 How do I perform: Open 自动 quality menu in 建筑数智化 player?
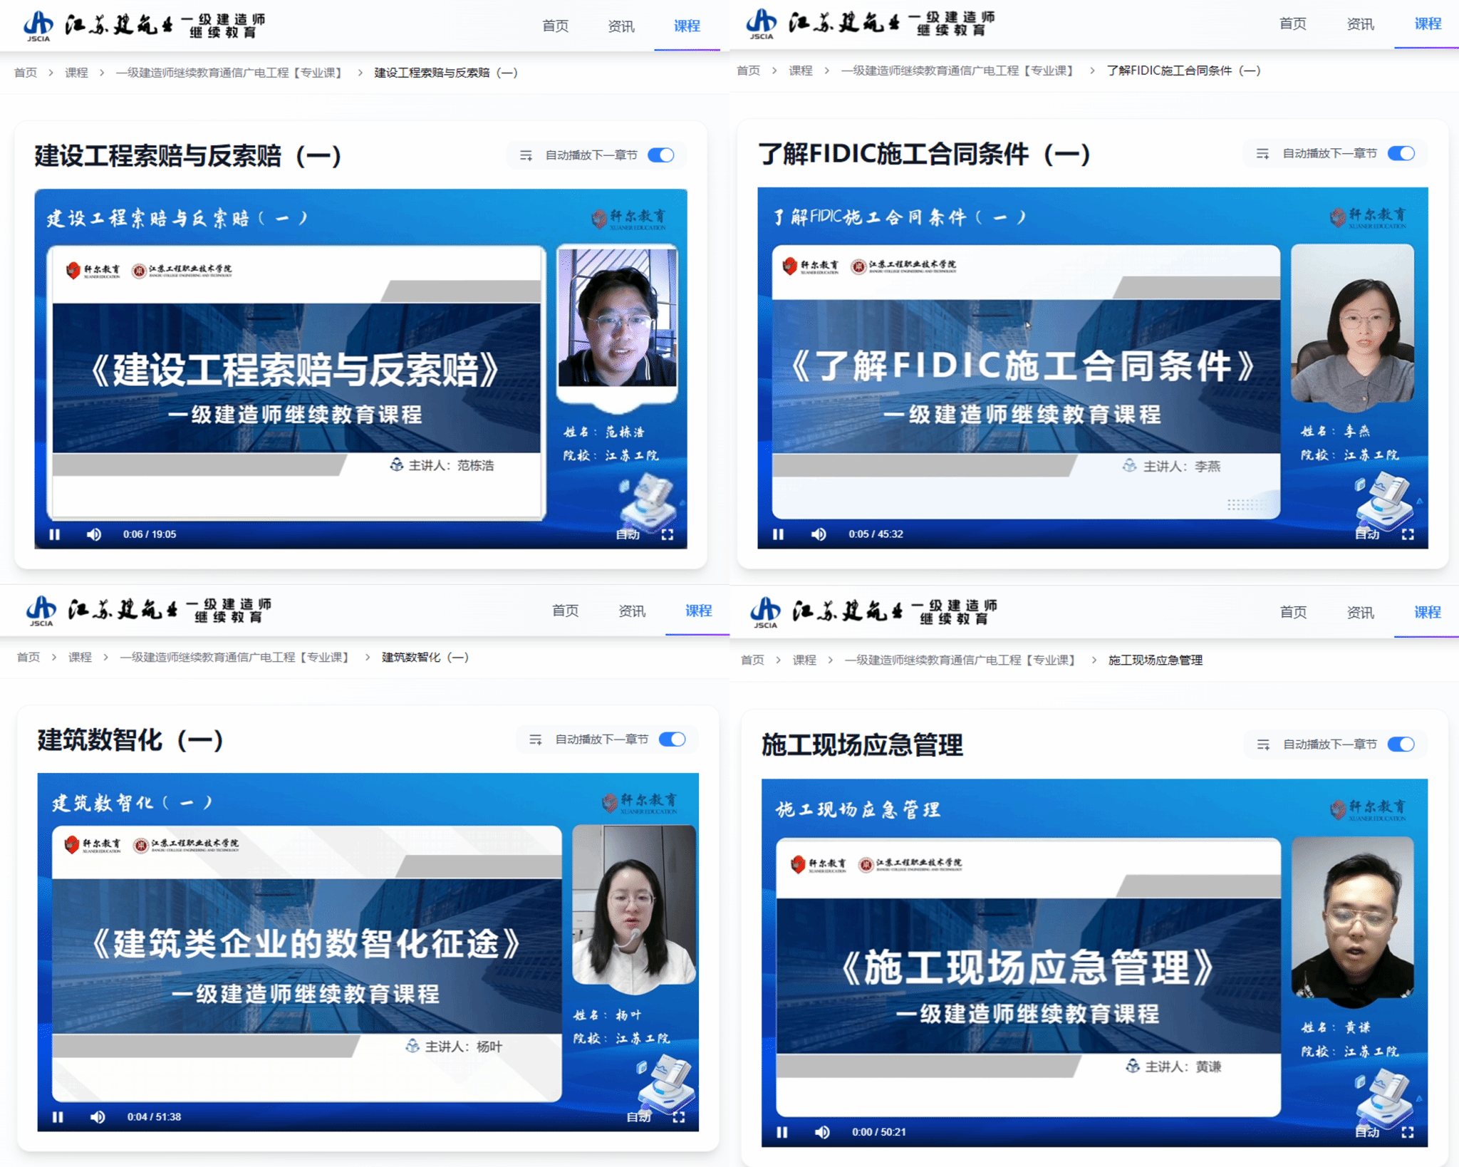(x=638, y=1117)
